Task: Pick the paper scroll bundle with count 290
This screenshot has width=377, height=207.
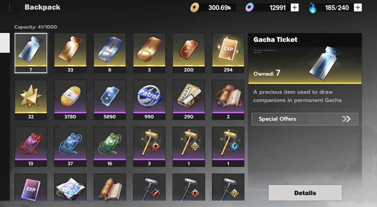Action: click(x=189, y=100)
